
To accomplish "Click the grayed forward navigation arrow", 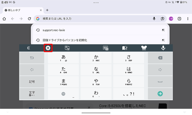I will click(21, 19).
